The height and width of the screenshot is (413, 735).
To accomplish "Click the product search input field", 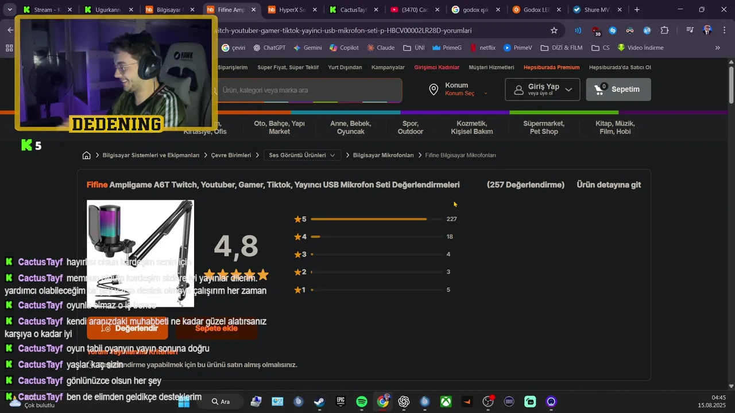I will click(x=307, y=90).
